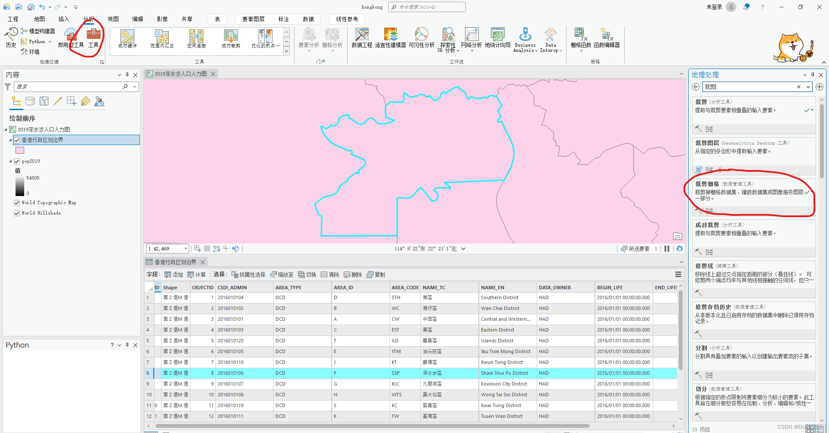Open the 函数编辑器
Image resolution: width=829 pixels, height=433 pixels.
[607, 38]
